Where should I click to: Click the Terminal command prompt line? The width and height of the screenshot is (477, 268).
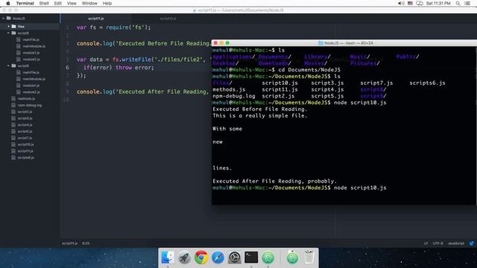pos(300,188)
